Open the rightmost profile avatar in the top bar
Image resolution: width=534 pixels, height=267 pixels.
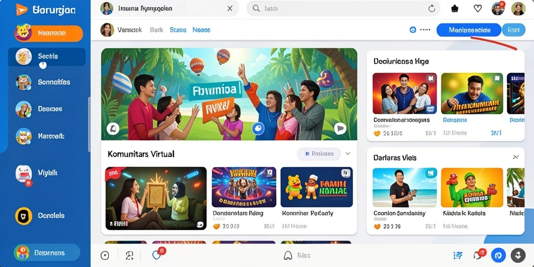point(518,8)
